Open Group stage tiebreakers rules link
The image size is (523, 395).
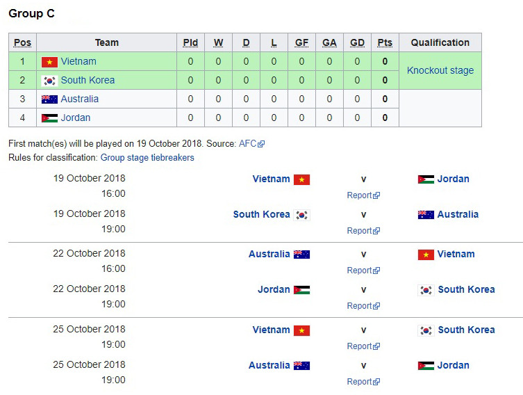pos(147,158)
